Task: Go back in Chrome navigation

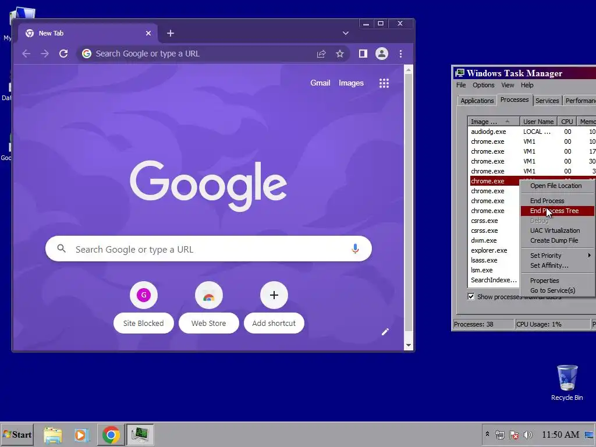Action: [26, 54]
